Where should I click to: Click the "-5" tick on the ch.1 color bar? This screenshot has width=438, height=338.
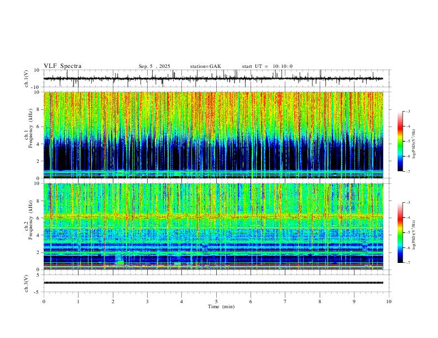coord(408,141)
